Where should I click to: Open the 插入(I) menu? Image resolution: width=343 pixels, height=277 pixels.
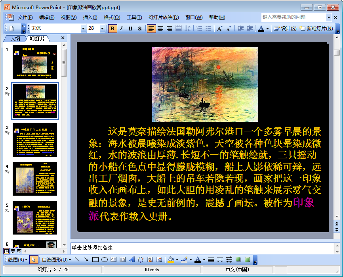coord(90,17)
